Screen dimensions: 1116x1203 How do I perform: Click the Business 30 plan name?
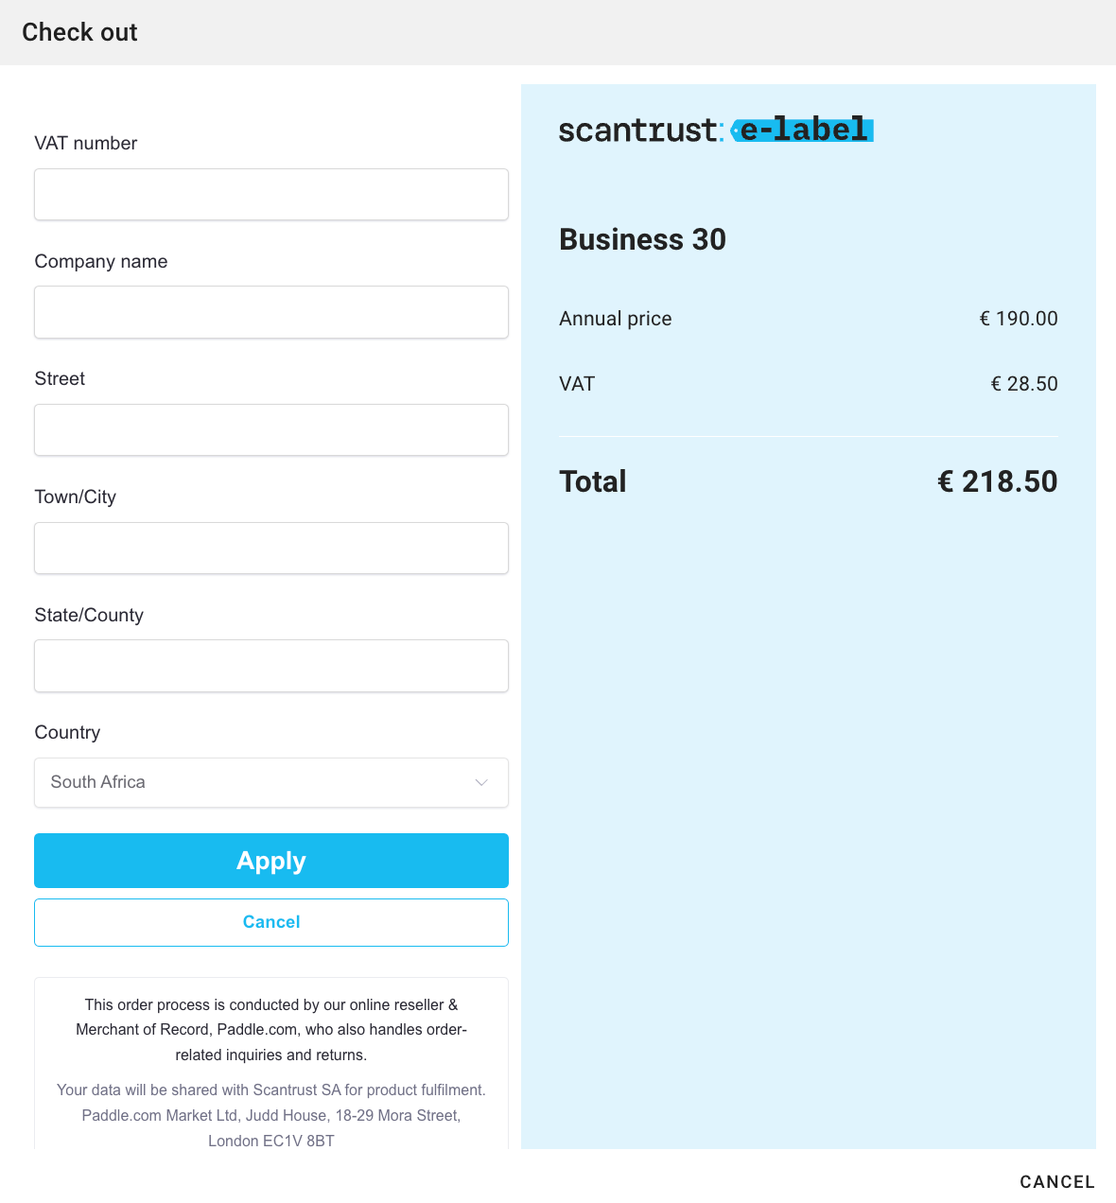[642, 239]
